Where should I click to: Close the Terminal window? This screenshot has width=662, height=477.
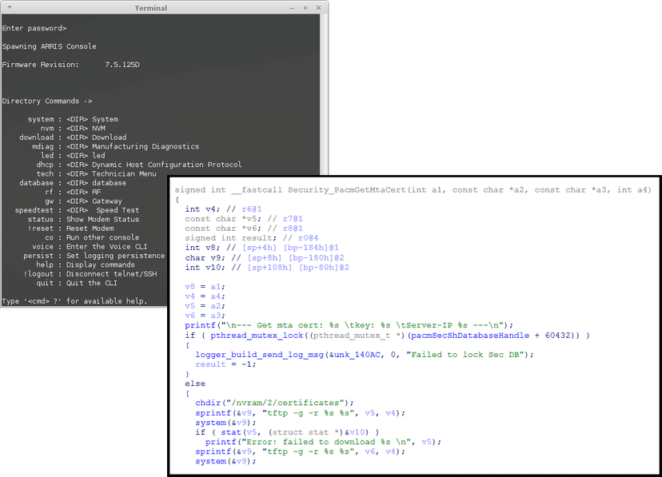(x=319, y=8)
